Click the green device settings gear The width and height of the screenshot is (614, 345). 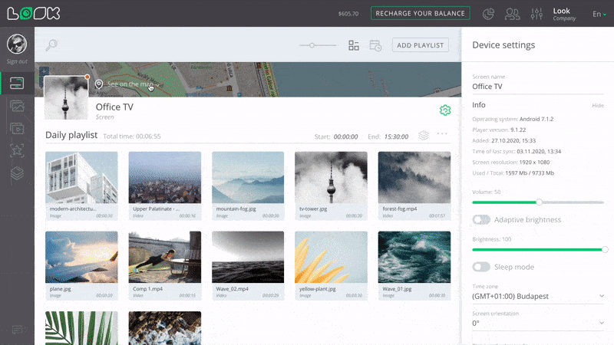pyautogui.click(x=445, y=110)
